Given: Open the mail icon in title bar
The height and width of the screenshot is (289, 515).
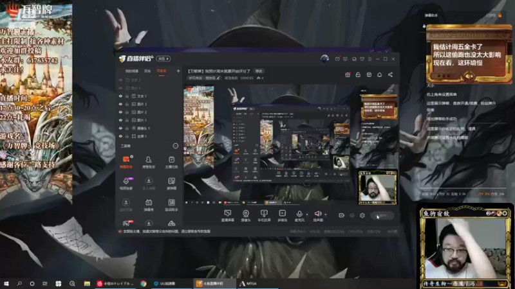Looking at the screenshot, I should point(337,59).
